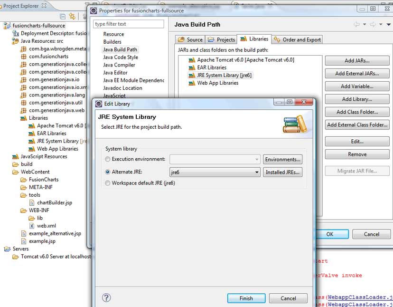Viewport: 393px width, 307px height.
Task: Click the Add Variable... button
Action: [357, 86]
